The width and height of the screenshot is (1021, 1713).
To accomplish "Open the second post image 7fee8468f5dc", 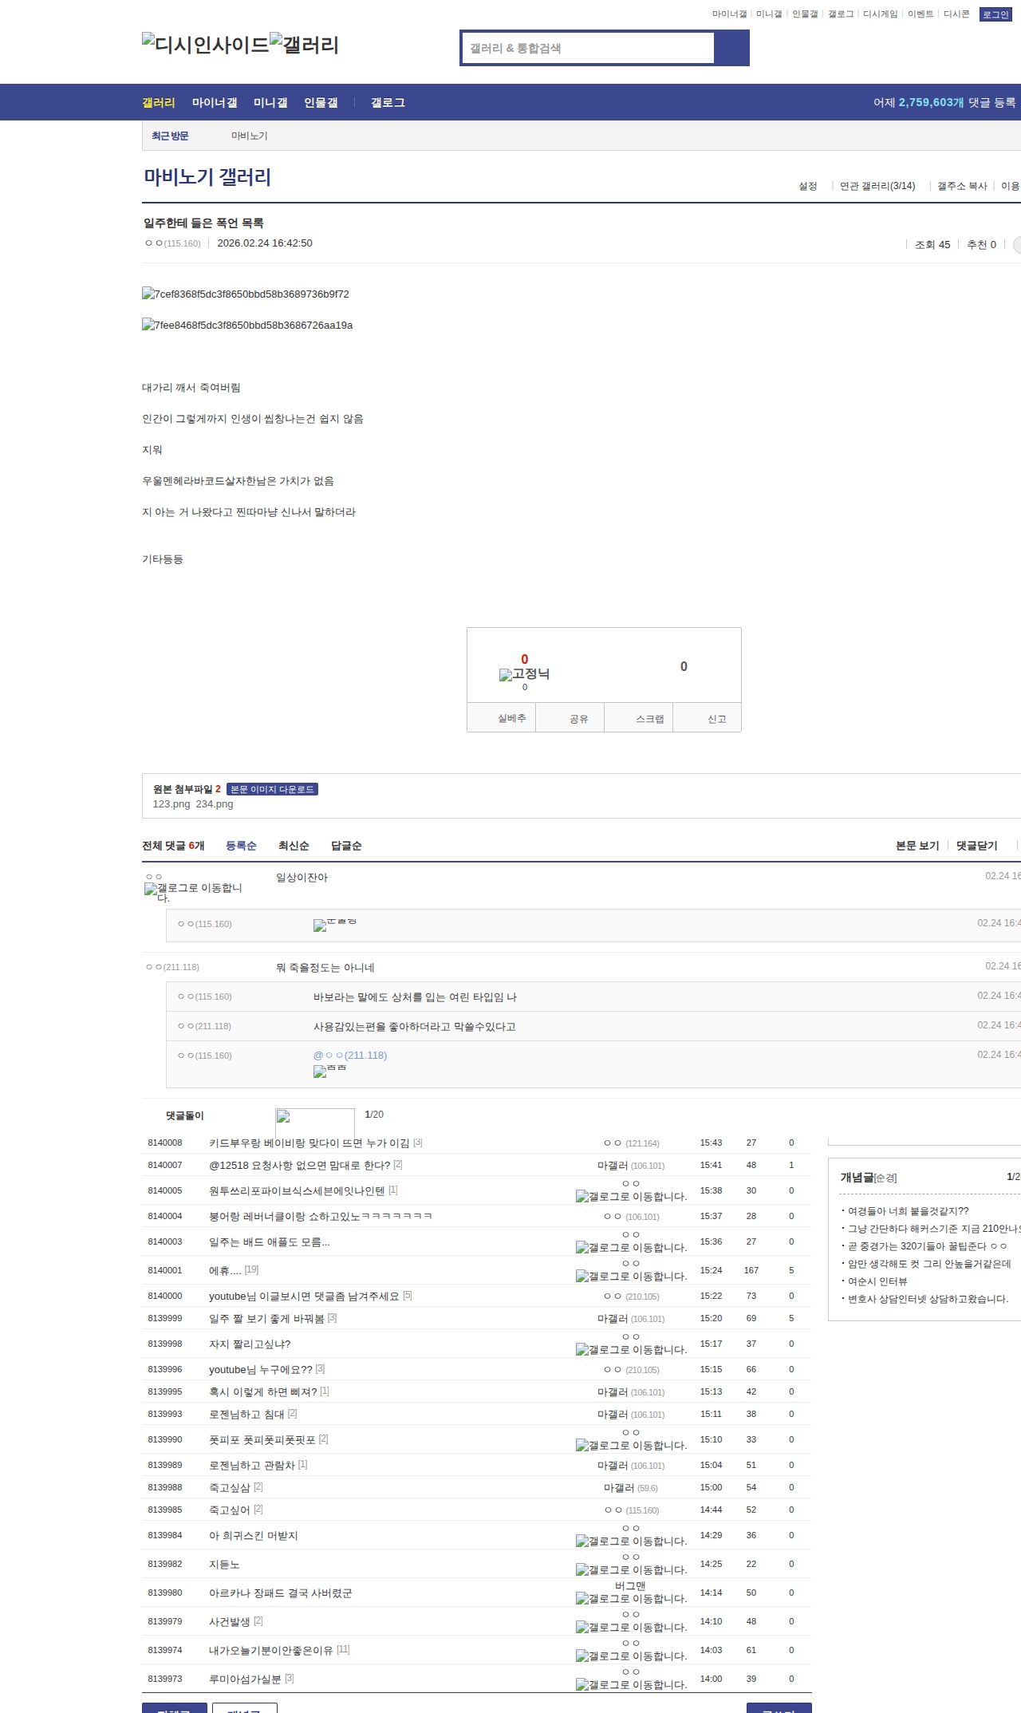I will click(247, 325).
